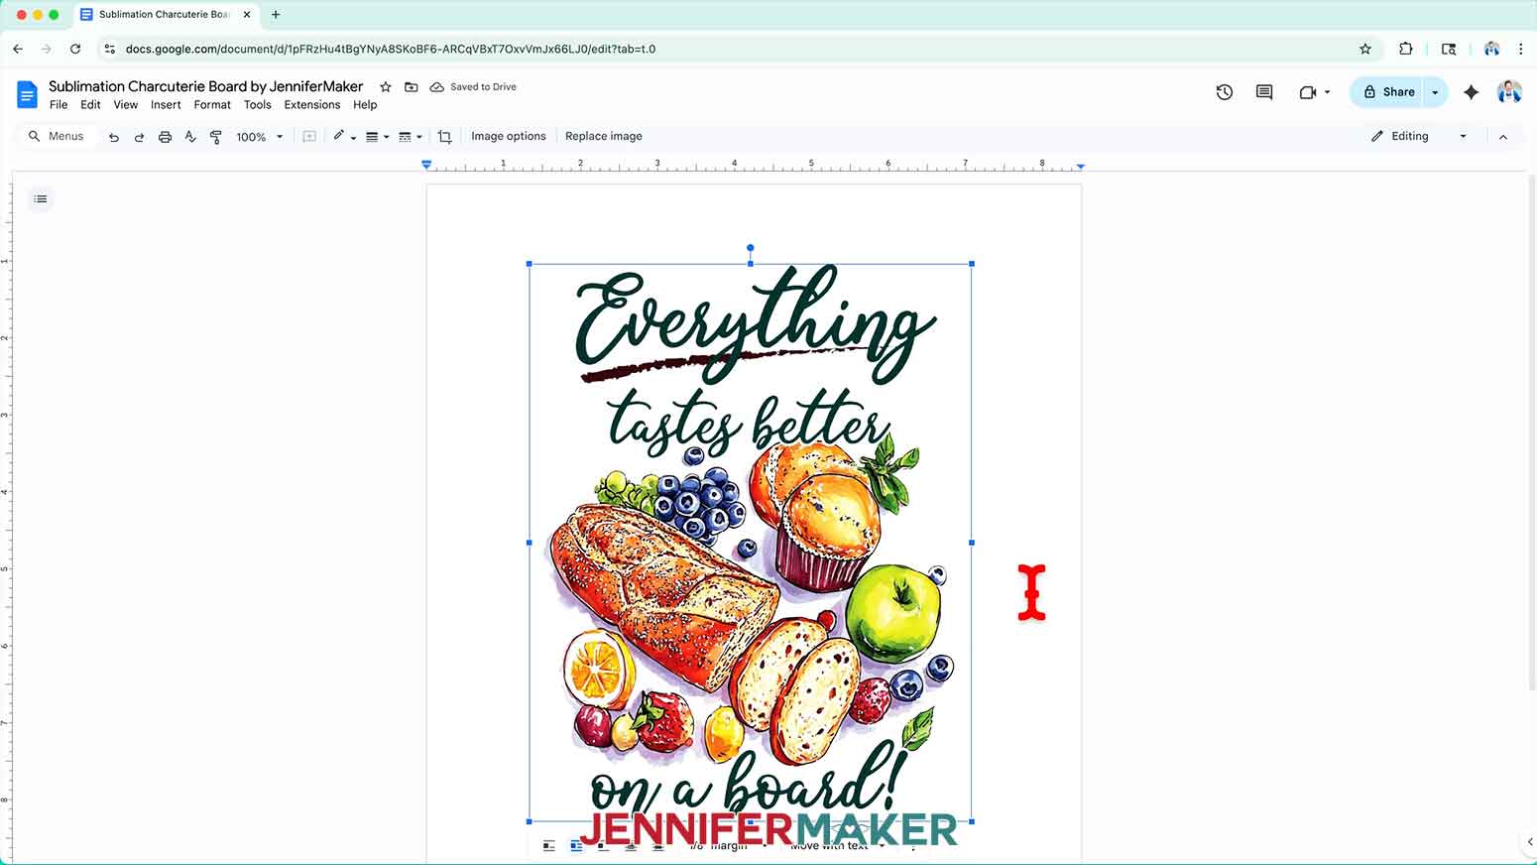Click the Undo arrow icon
1537x865 pixels.
114,137
